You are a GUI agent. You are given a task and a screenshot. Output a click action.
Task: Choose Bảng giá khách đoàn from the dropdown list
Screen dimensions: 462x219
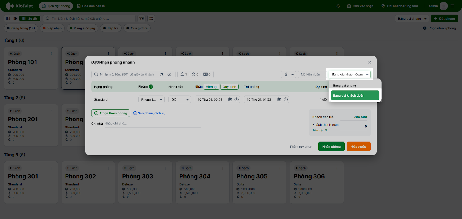click(355, 95)
